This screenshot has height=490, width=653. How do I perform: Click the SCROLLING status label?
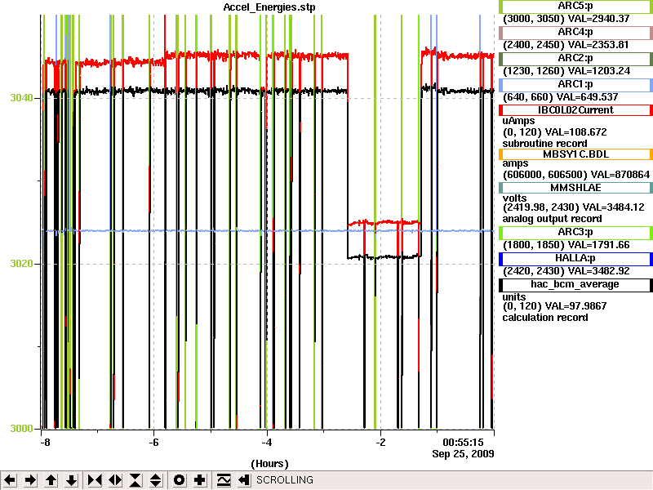tap(285, 480)
